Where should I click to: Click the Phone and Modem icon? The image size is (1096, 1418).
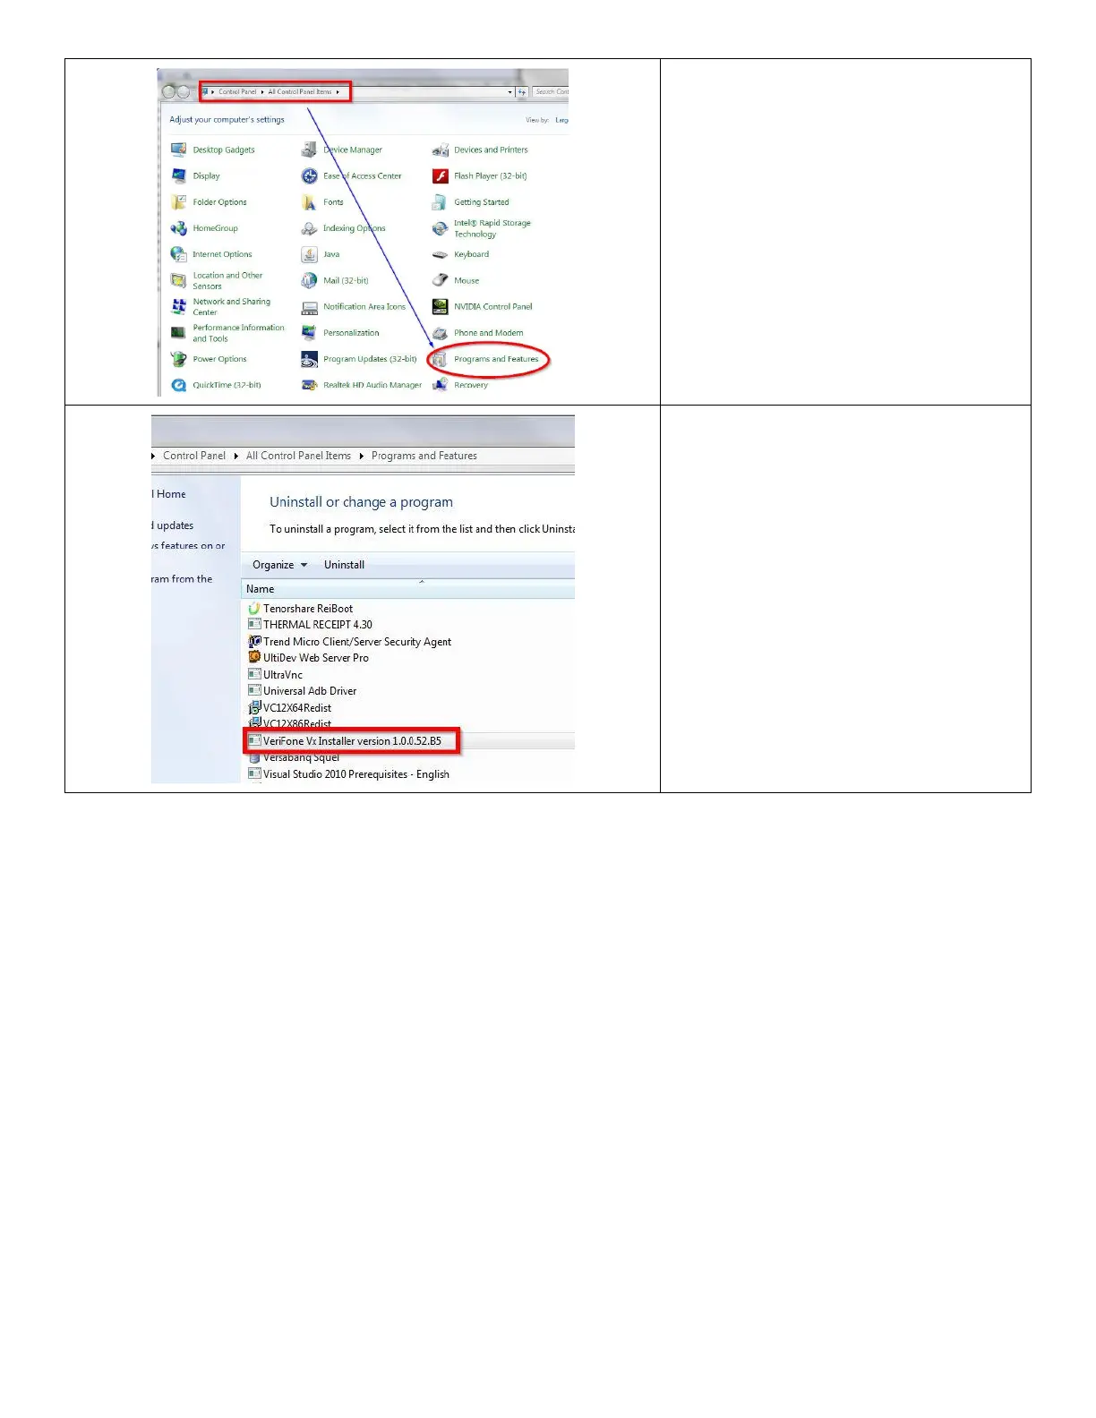tap(440, 332)
